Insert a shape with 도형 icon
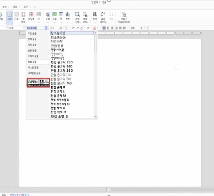This screenshot has width=214, height=196. pos(48,17)
